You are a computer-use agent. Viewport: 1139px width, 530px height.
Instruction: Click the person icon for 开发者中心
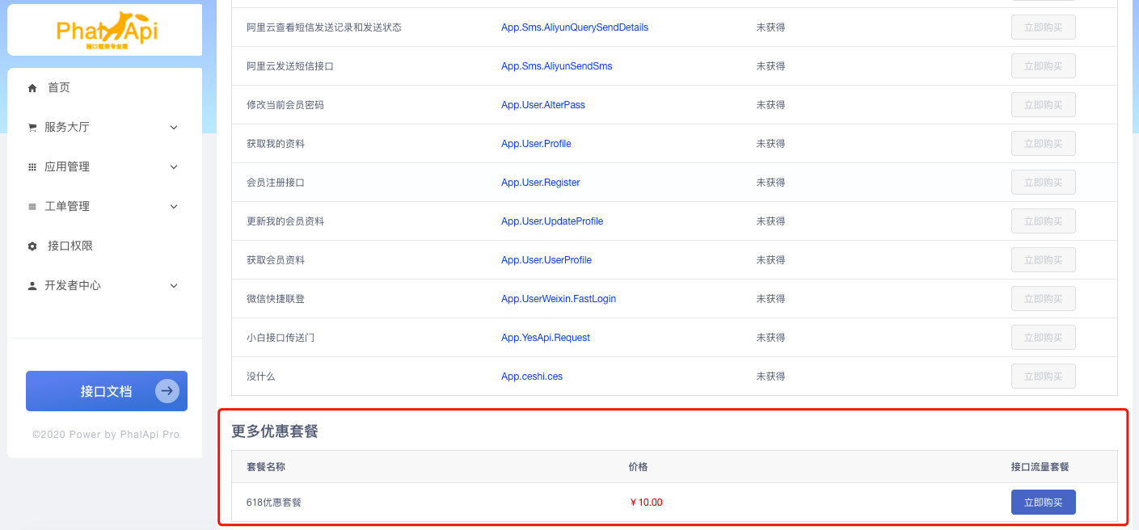click(32, 286)
